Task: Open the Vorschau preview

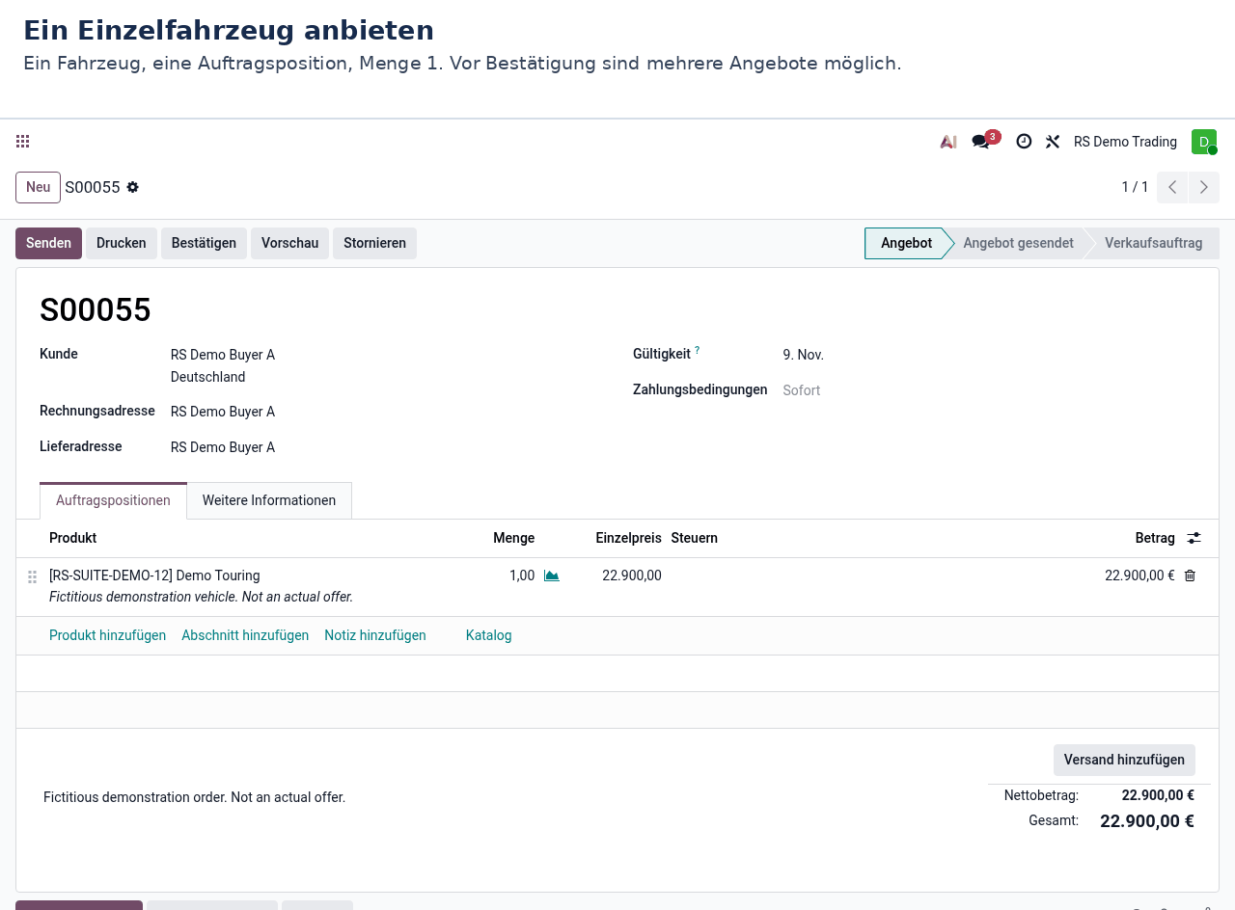Action: pos(289,243)
